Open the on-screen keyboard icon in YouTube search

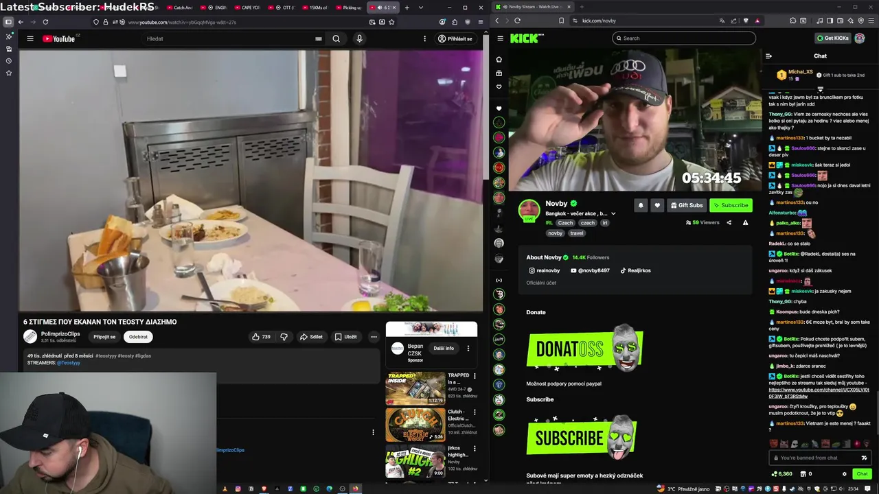point(318,38)
